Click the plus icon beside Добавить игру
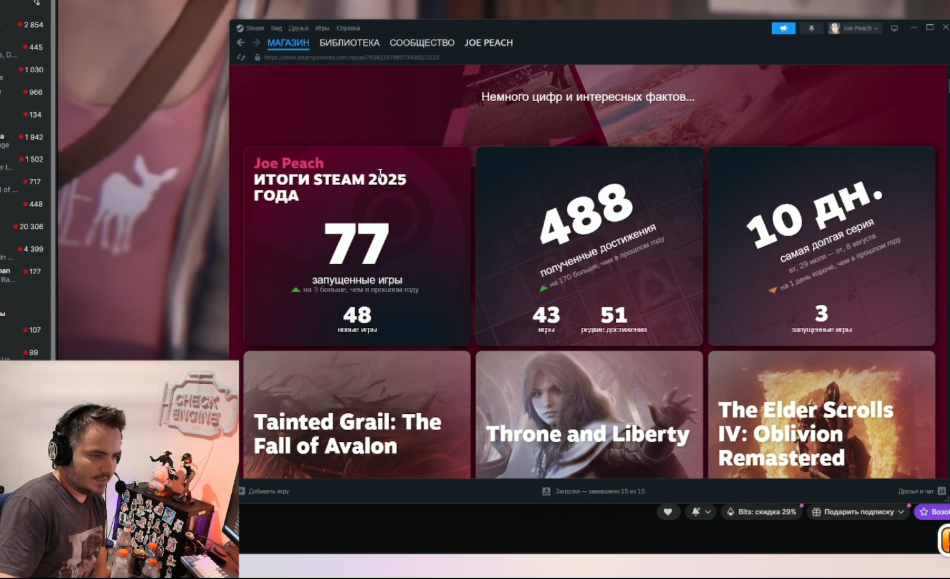Image resolution: width=950 pixels, height=579 pixels. [242, 491]
